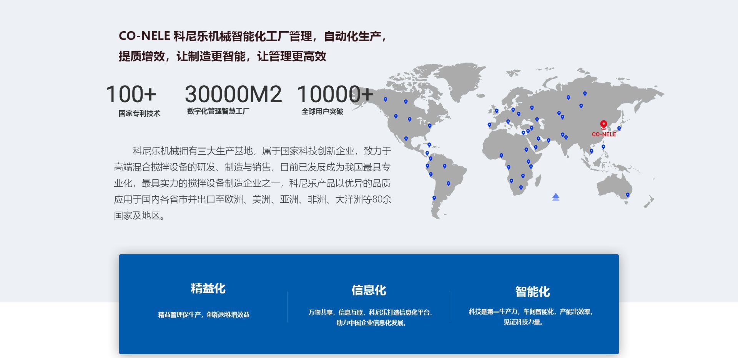
Task: Click the map pin in Mexico
Action: point(406,139)
